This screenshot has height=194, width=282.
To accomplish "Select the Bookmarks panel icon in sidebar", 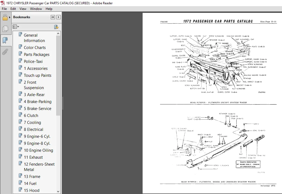I will [5, 40].
